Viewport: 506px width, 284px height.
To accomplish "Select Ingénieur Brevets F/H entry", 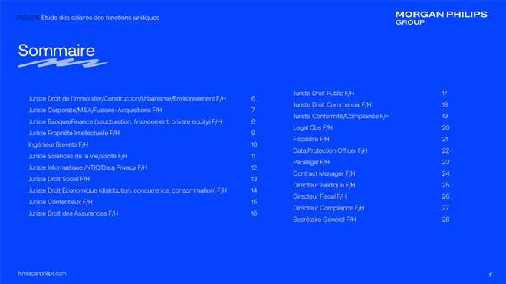I will tap(58, 144).
